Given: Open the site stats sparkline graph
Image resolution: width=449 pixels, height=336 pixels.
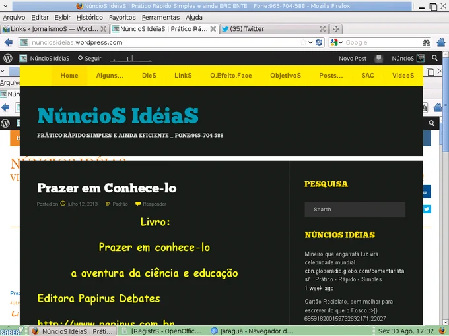Looking at the screenshot, I should pos(131,59).
